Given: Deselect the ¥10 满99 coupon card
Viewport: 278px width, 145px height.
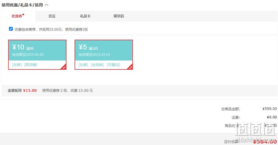Looking at the screenshot, I should 37,55.
